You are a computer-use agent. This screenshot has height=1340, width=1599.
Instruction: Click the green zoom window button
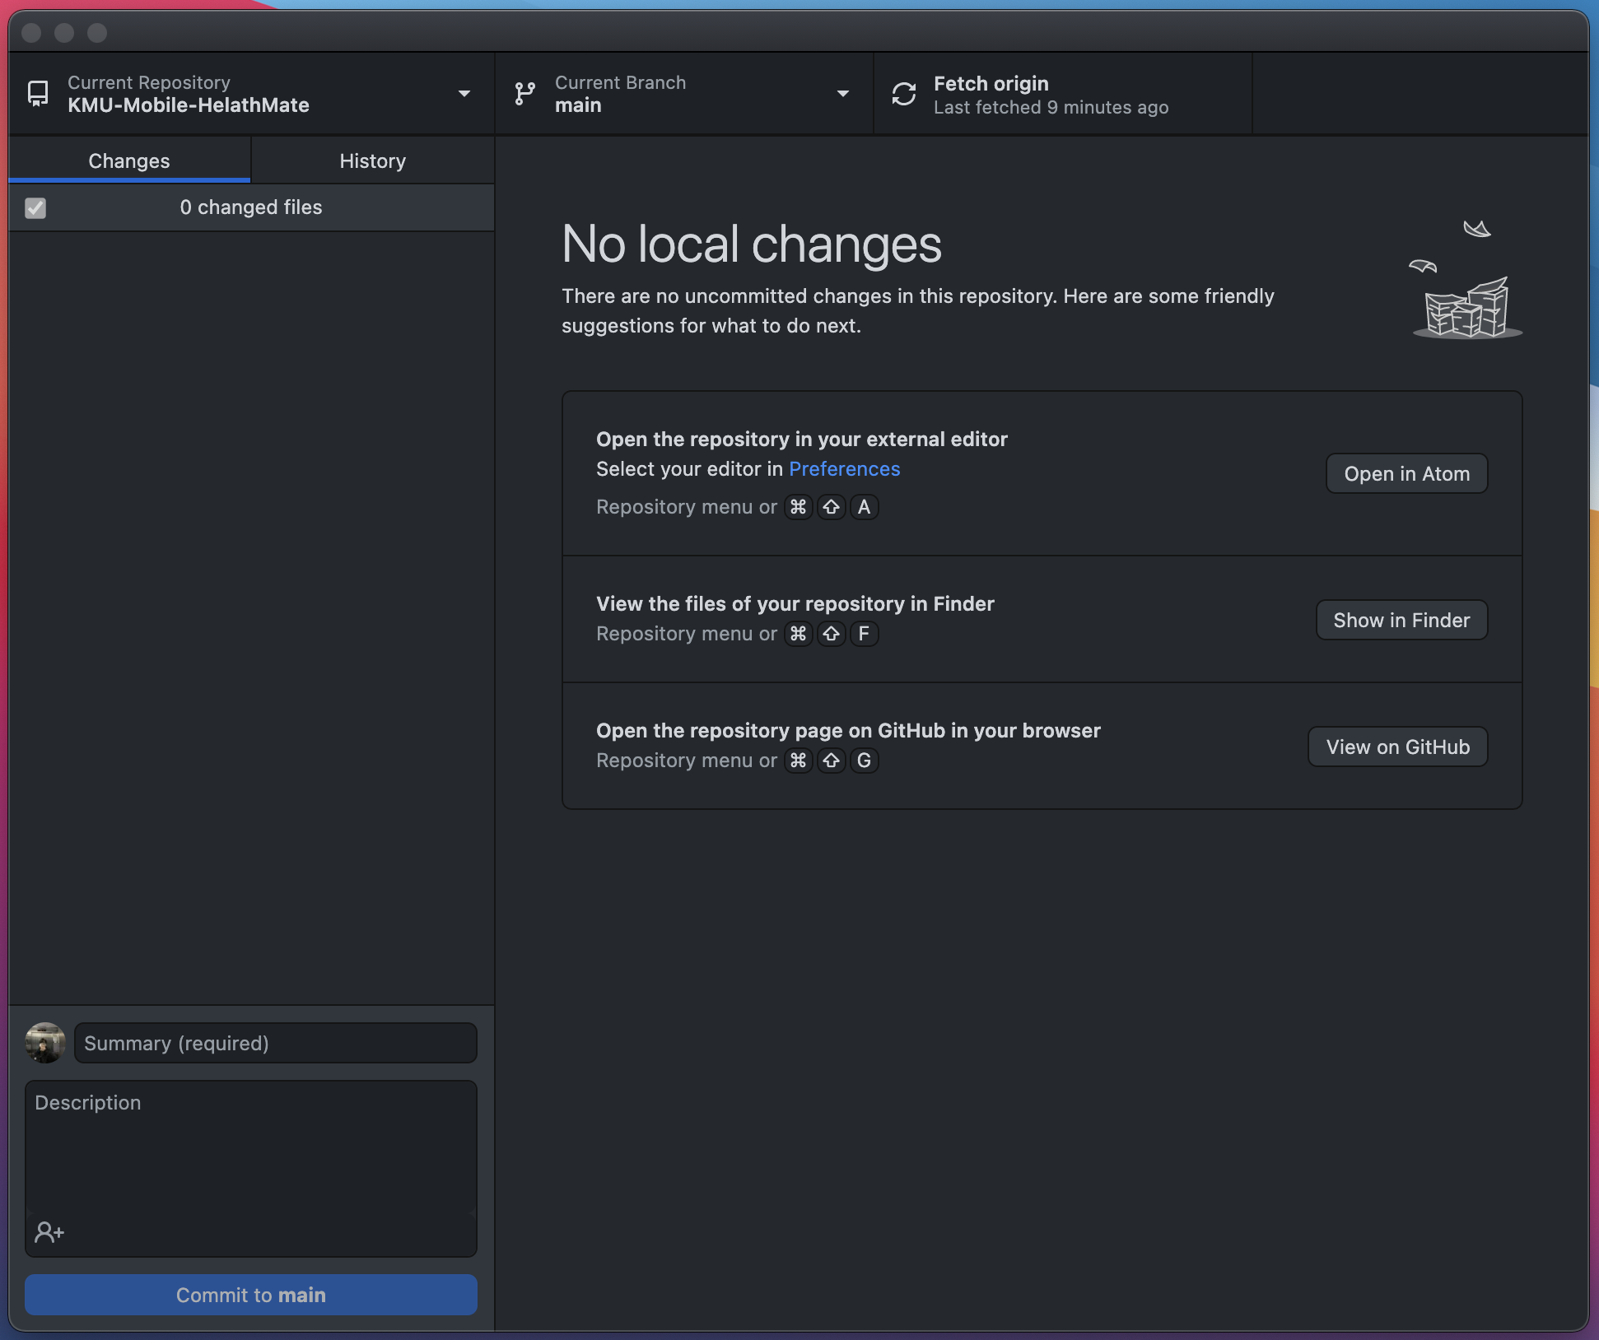[97, 33]
